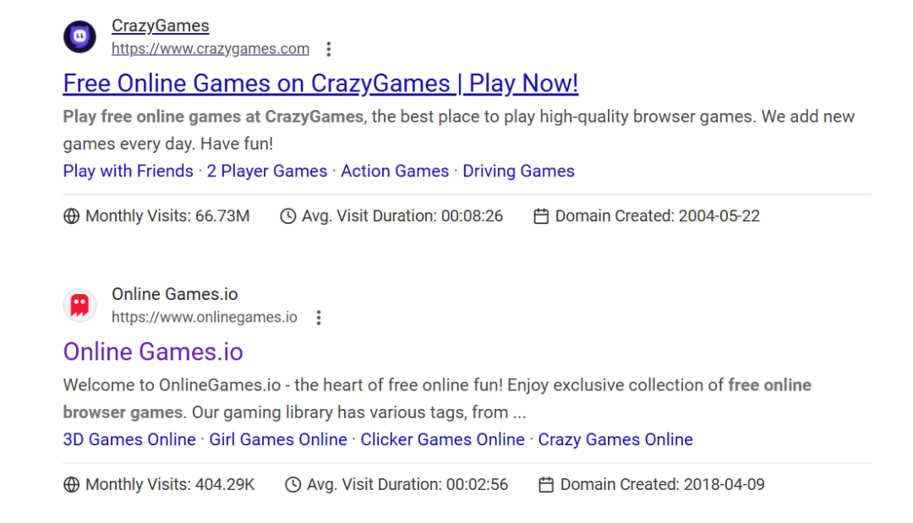Viewport: 913px width, 523px height.
Task: Open the three-dot menu next to crazygames.com URL
Action: click(328, 49)
